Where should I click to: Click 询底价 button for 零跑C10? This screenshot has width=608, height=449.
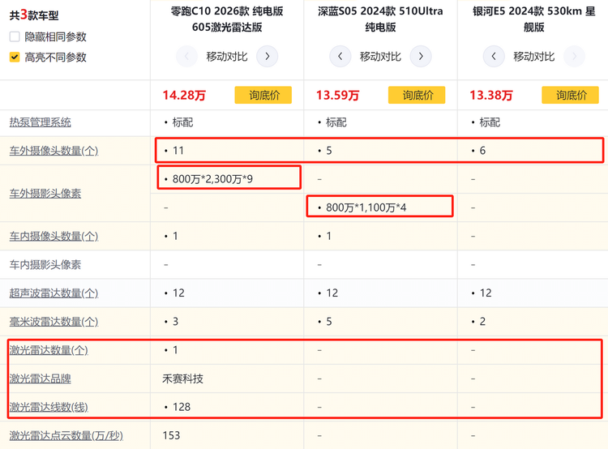(263, 95)
